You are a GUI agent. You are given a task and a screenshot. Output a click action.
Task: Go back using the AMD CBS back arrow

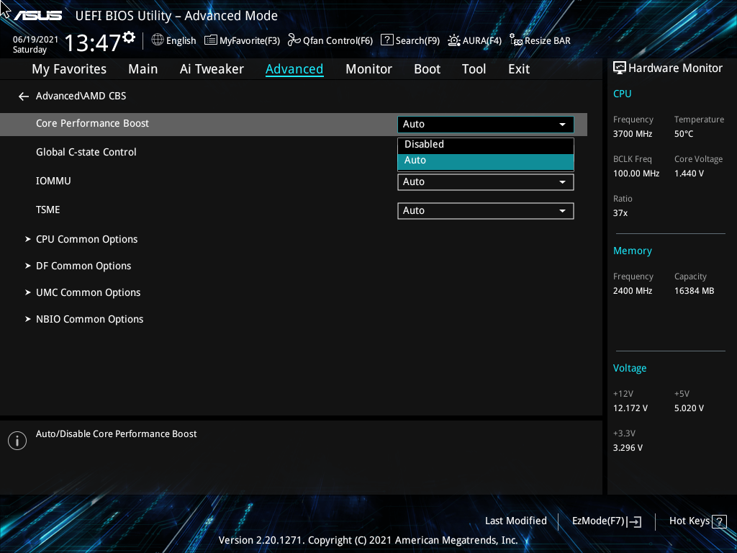click(x=23, y=96)
